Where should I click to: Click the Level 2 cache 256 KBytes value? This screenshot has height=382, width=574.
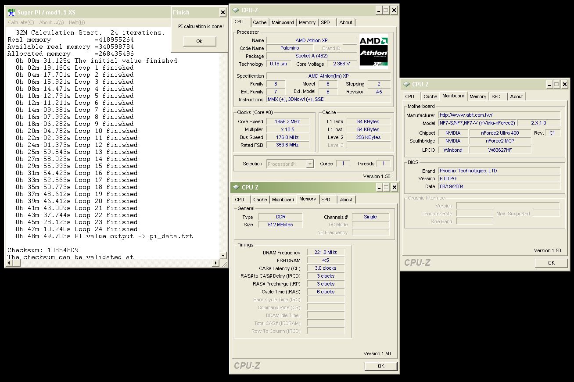pyautogui.click(x=369, y=137)
